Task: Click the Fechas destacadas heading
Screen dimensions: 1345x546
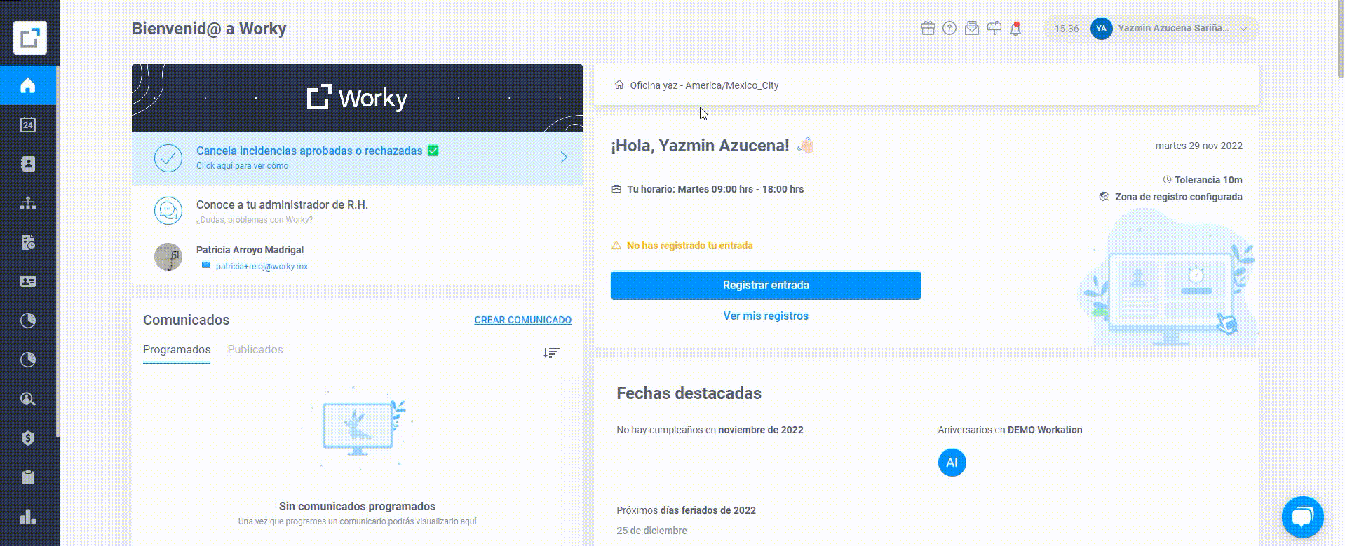Action: coord(689,393)
